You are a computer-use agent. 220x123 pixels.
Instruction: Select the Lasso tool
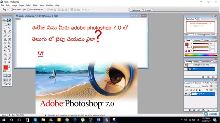pos(5,28)
